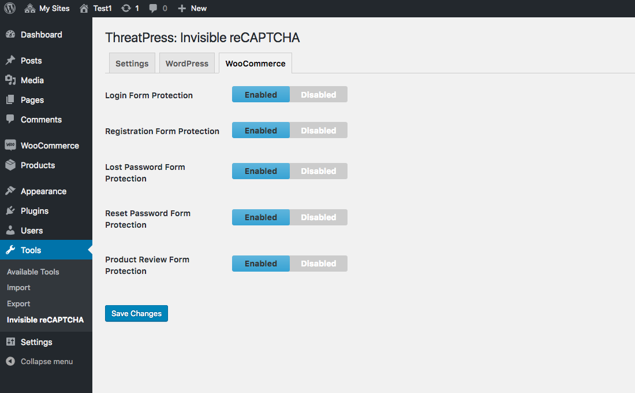This screenshot has height=393, width=635.
Task: Click the Test1 home icon
Action: pos(84,8)
